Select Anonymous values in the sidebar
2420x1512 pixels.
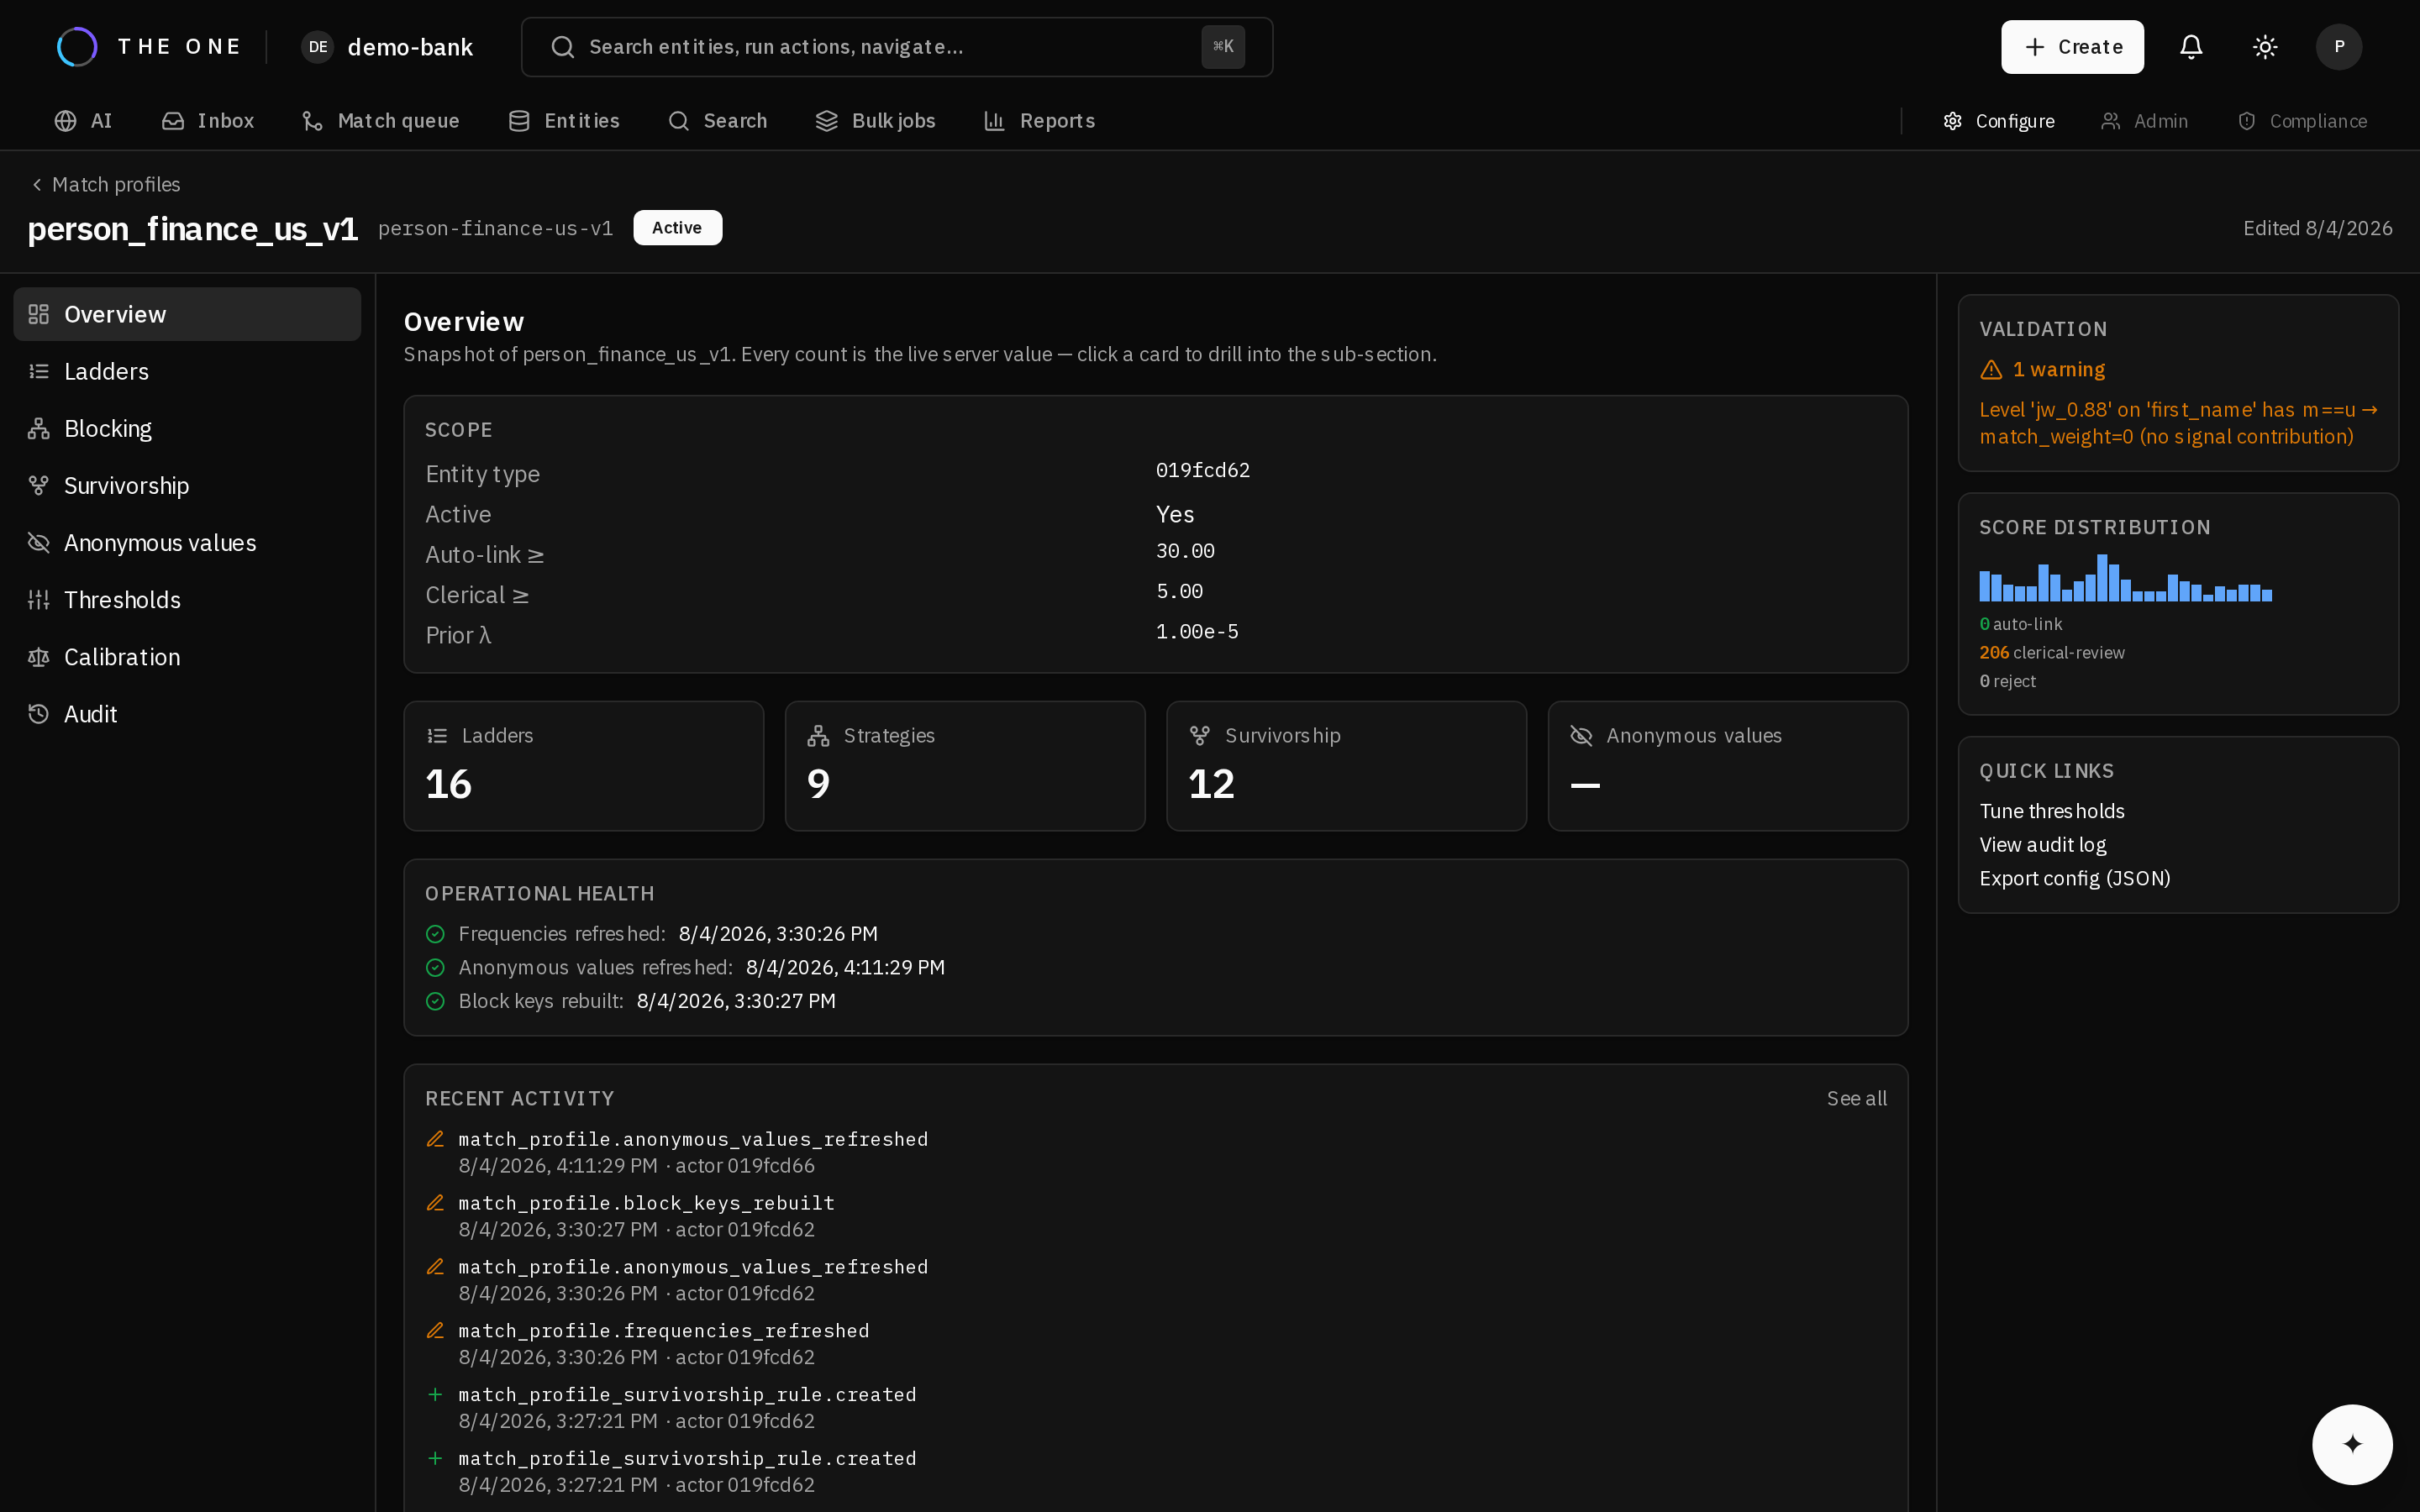pyautogui.click(x=187, y=543)
